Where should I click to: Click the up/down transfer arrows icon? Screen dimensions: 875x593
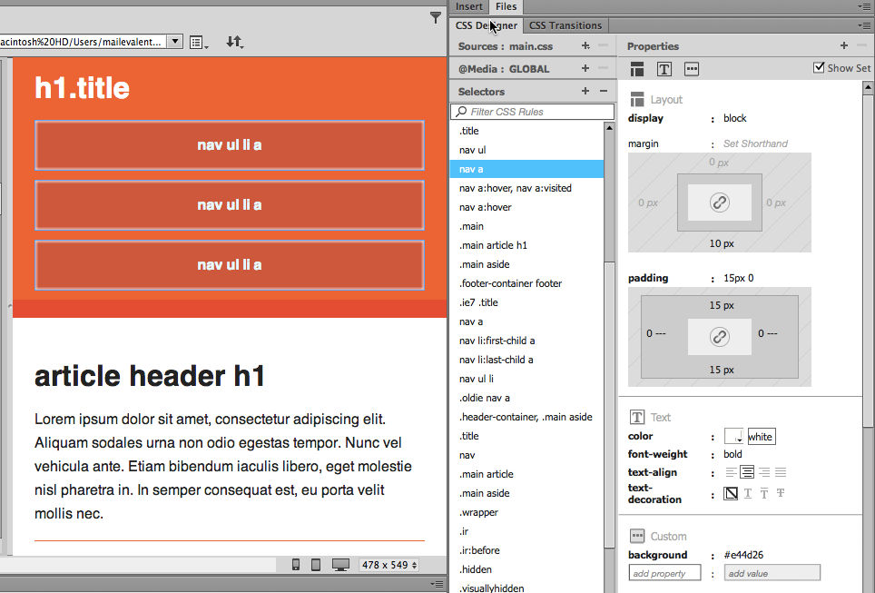tap(234, 42)
